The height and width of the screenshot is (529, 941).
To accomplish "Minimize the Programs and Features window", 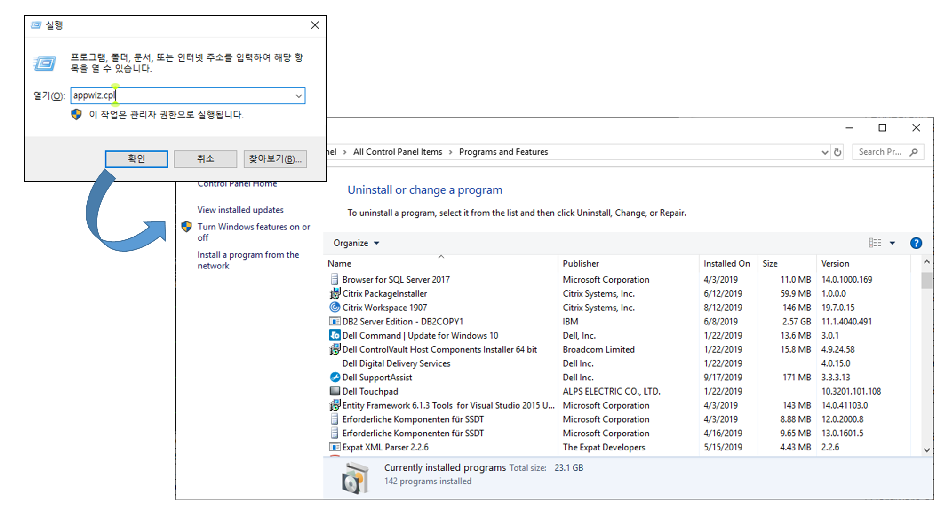I will [x=849, y=128].
